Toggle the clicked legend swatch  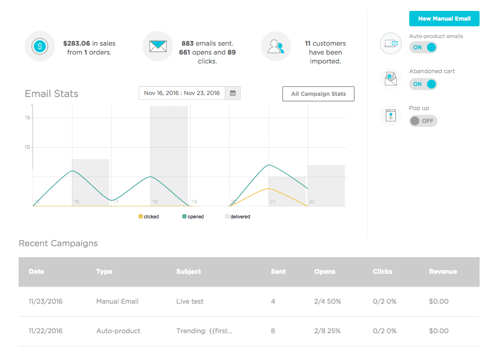[x=141, y=217]
